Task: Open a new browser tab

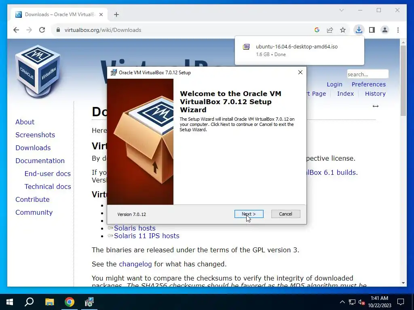Action: click(116, 15)
